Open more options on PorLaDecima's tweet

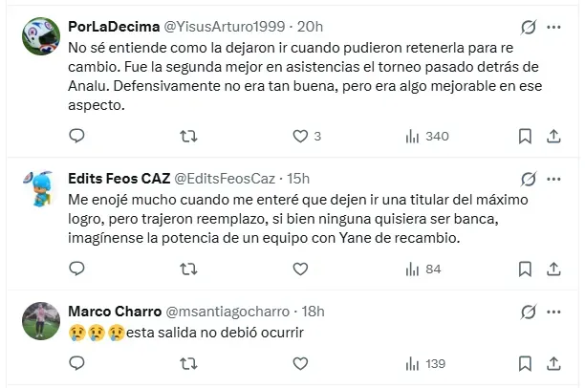coord(555,27)
